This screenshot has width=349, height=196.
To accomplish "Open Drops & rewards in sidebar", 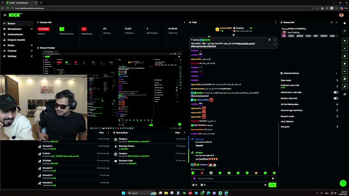I will pos(18,40).
